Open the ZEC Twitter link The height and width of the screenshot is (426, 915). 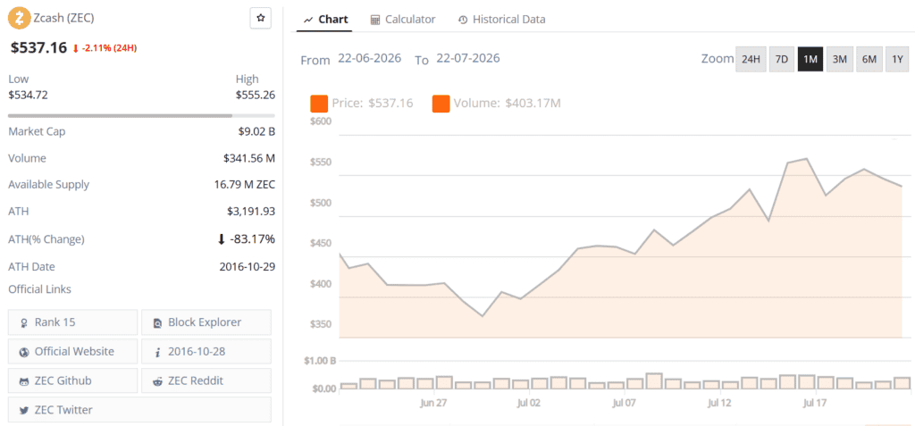pos(140,410)
